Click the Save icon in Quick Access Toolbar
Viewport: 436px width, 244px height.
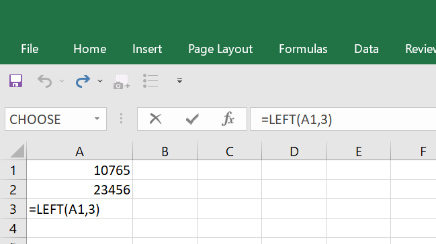point(15,81)
